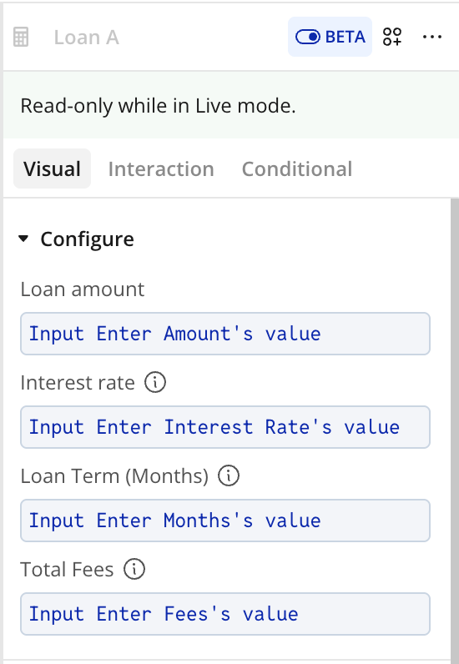Click info icon next to Loan Term (Months)
Screen dimensions: 459x664
229,475
